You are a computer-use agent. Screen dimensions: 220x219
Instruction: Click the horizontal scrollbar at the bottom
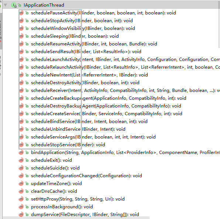[x=76, y=218]
